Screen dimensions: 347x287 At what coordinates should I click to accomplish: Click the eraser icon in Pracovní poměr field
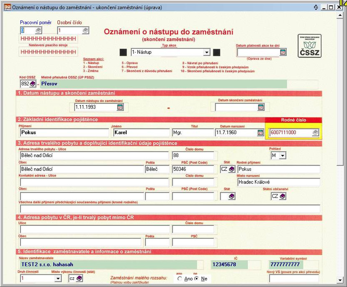pos(38,30)
